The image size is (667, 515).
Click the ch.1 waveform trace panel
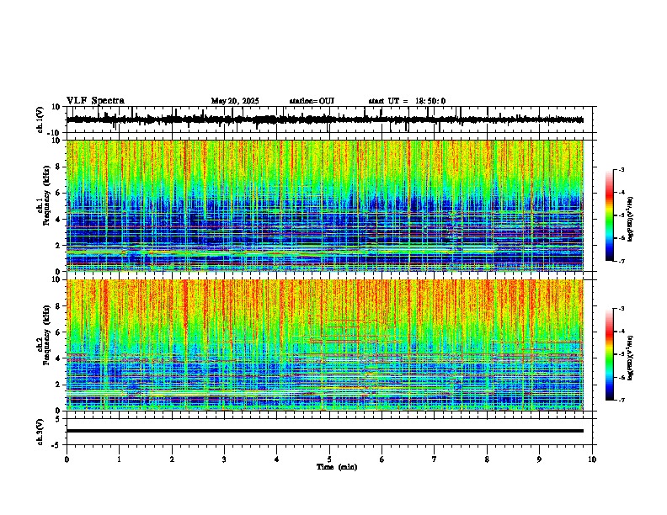coord(331,119)
